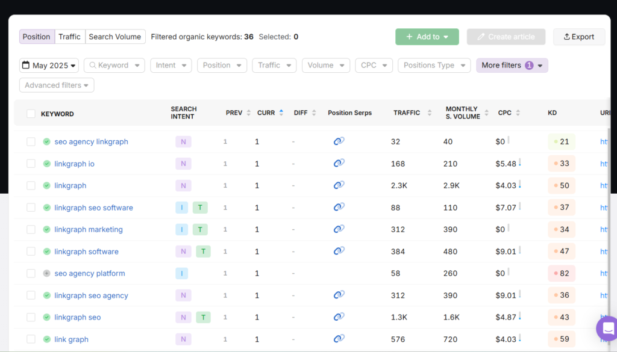Sort by CURR column arrows
The width and height of the screenshot is (617, 352).
(281, 113)
